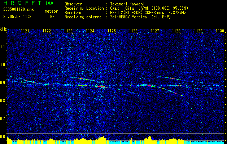This screenshot has height=144, width=227.
Task: Click the meteor count value 68
Action: pyautogui.click(x=52, y=17)
